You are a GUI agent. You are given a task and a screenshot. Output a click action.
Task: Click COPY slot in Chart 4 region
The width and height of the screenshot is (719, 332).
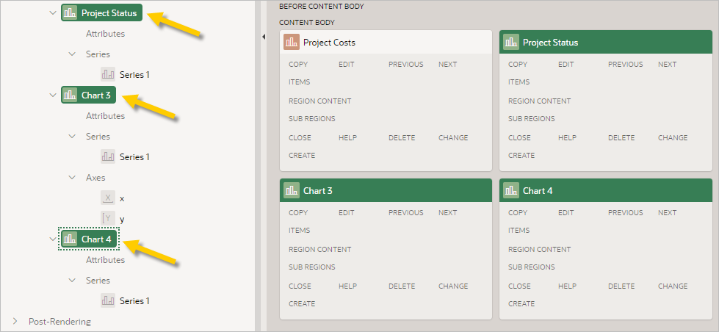click(x=519, y=213)
